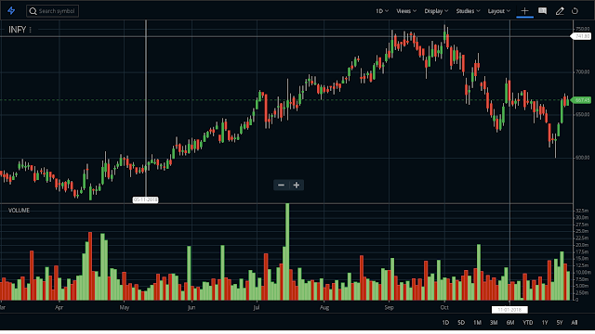Open the Layout dropdown menu
Viewport: 595px width, 334px height.
pyautogui.click(x=499, y=11)
